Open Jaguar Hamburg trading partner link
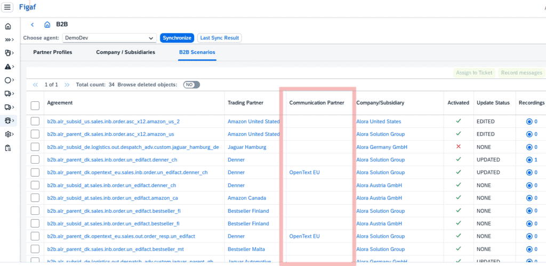Screen dimensions: 546x266 pyautogui.click(x=247, y=147)
